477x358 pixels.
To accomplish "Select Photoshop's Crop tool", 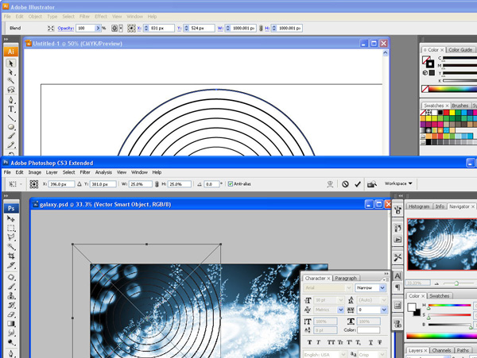I will click(11, 256).
